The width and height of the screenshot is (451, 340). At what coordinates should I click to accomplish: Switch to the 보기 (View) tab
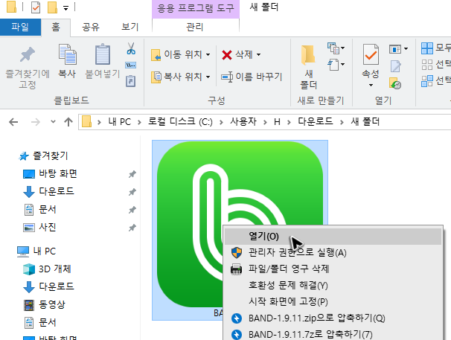tap(130, 28)
